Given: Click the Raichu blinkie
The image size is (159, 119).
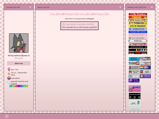Looking at the screenshot, I should pyautogui.click(x=138, y=20).
